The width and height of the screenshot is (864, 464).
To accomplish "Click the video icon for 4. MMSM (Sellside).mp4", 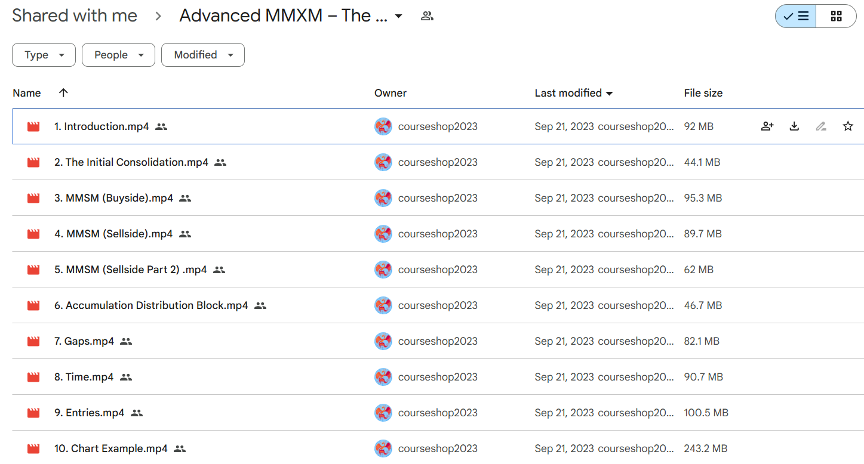I will click(33, 234).
